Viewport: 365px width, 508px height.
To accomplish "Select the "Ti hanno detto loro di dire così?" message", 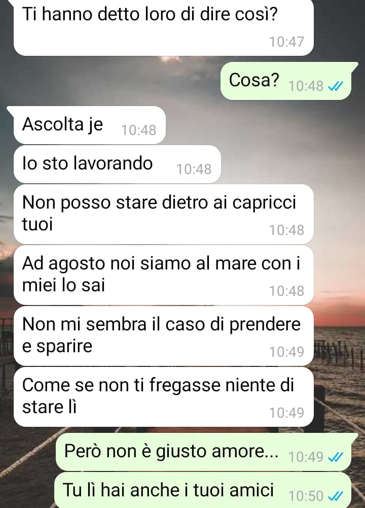I will pyautogui.click(x=164, y=27).
